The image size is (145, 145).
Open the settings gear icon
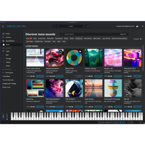(143, 26)
